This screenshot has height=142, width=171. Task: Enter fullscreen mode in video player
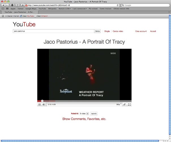click(129, 105)
